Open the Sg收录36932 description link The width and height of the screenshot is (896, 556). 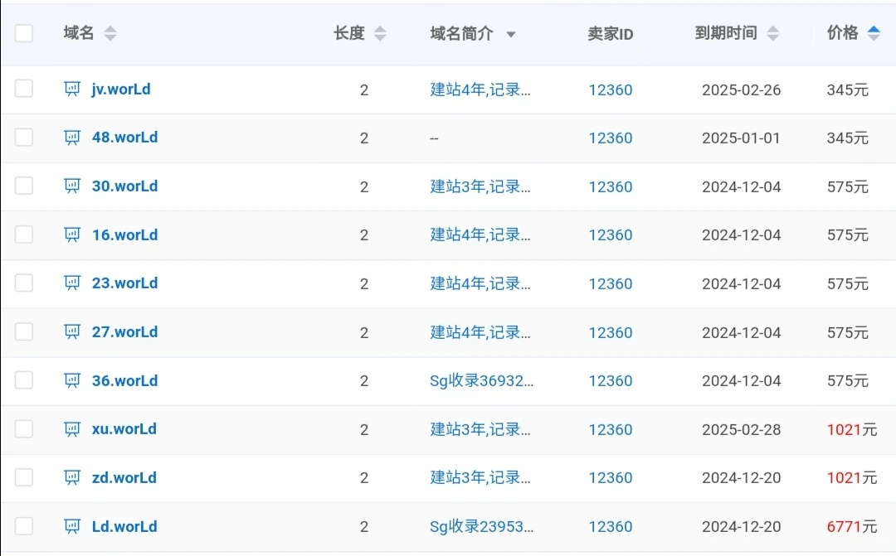(x=481, y=380)
